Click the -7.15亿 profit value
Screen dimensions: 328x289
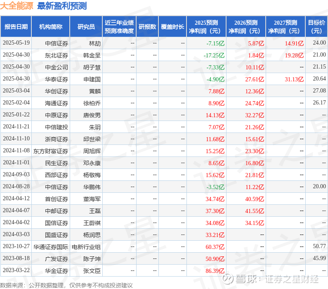click(x=215, y=43)
